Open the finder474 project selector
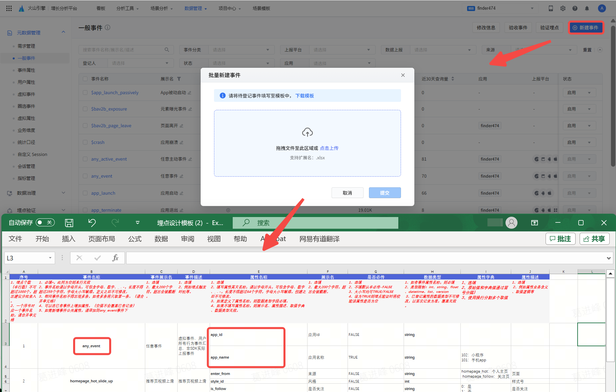Image resolution: width=616 pixels, height=392 pixels. [501, 8]
